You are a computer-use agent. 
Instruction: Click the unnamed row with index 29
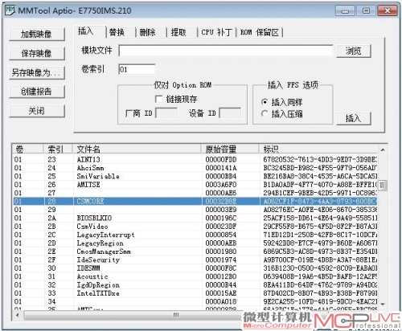pyautogui.click(x=195, y=210)
